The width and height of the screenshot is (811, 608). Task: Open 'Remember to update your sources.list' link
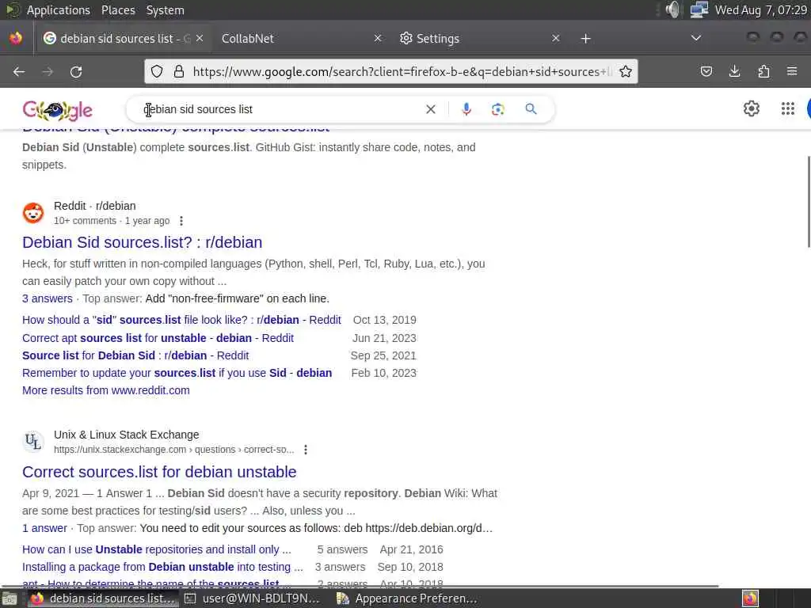pyautogui.click(x=177, y=374)
